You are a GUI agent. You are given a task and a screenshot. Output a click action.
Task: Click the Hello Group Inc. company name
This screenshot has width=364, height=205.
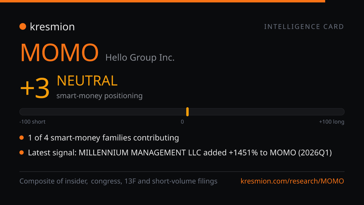[x=140, y=57]
